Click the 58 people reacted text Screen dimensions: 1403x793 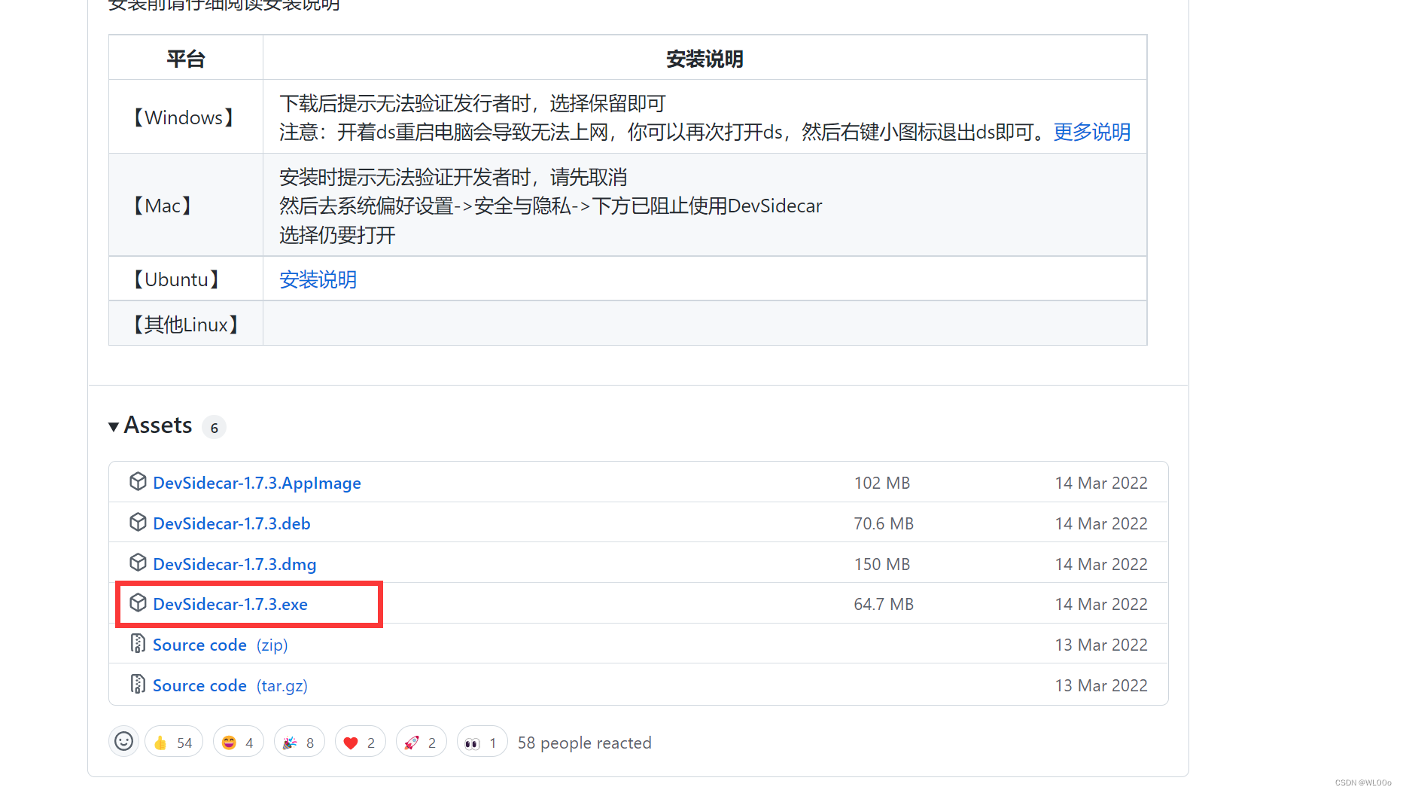click(x=584, y=743)
